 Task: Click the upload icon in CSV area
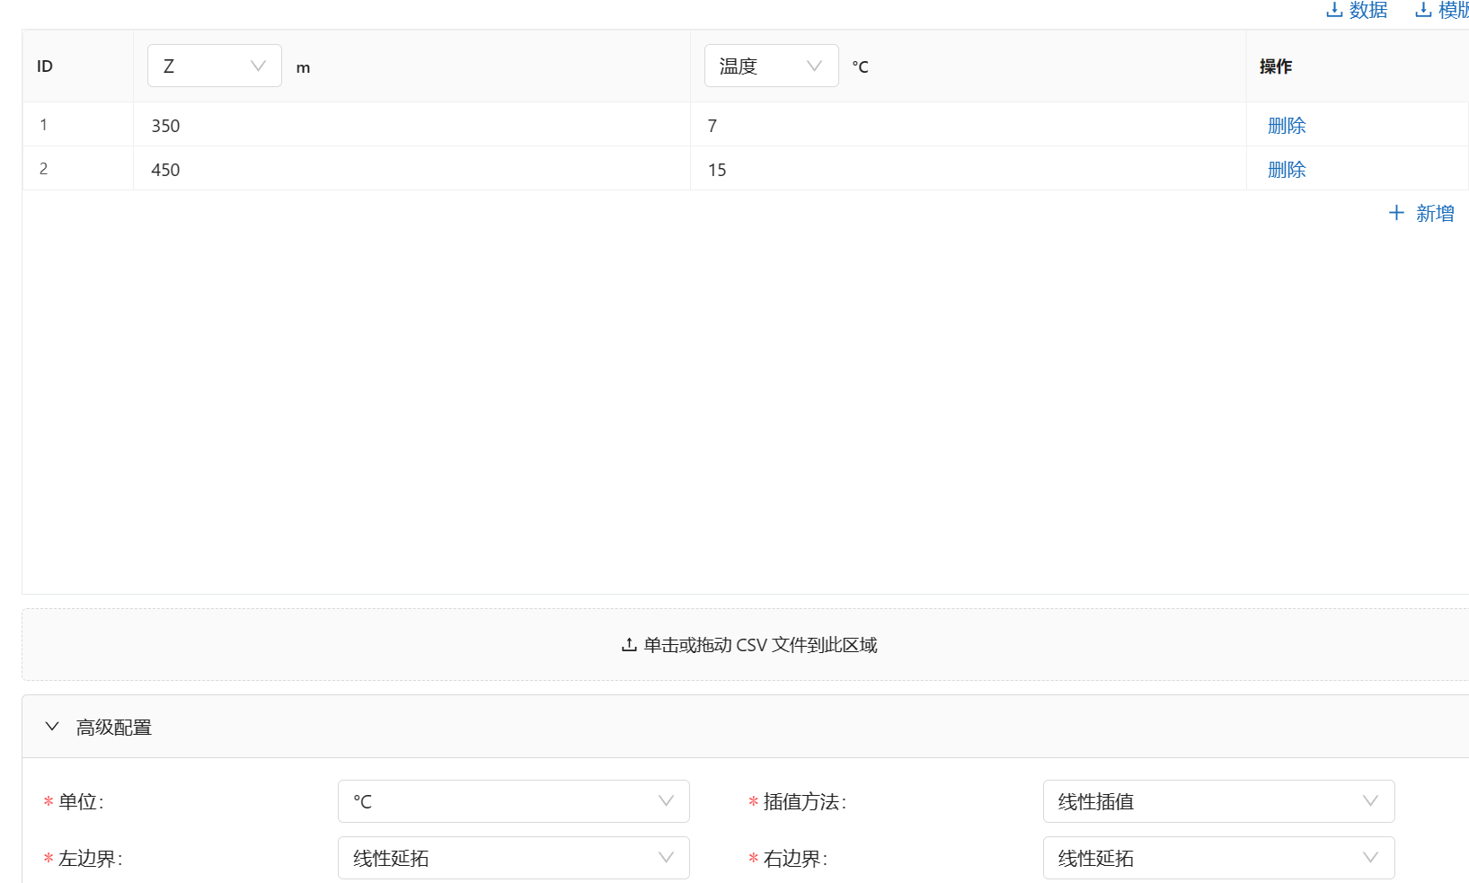(x=629, y=645)
